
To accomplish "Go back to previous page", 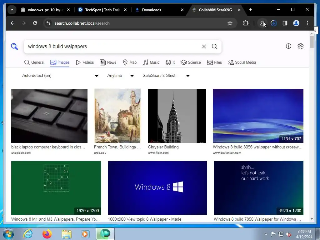I will [x=12, y=23].
